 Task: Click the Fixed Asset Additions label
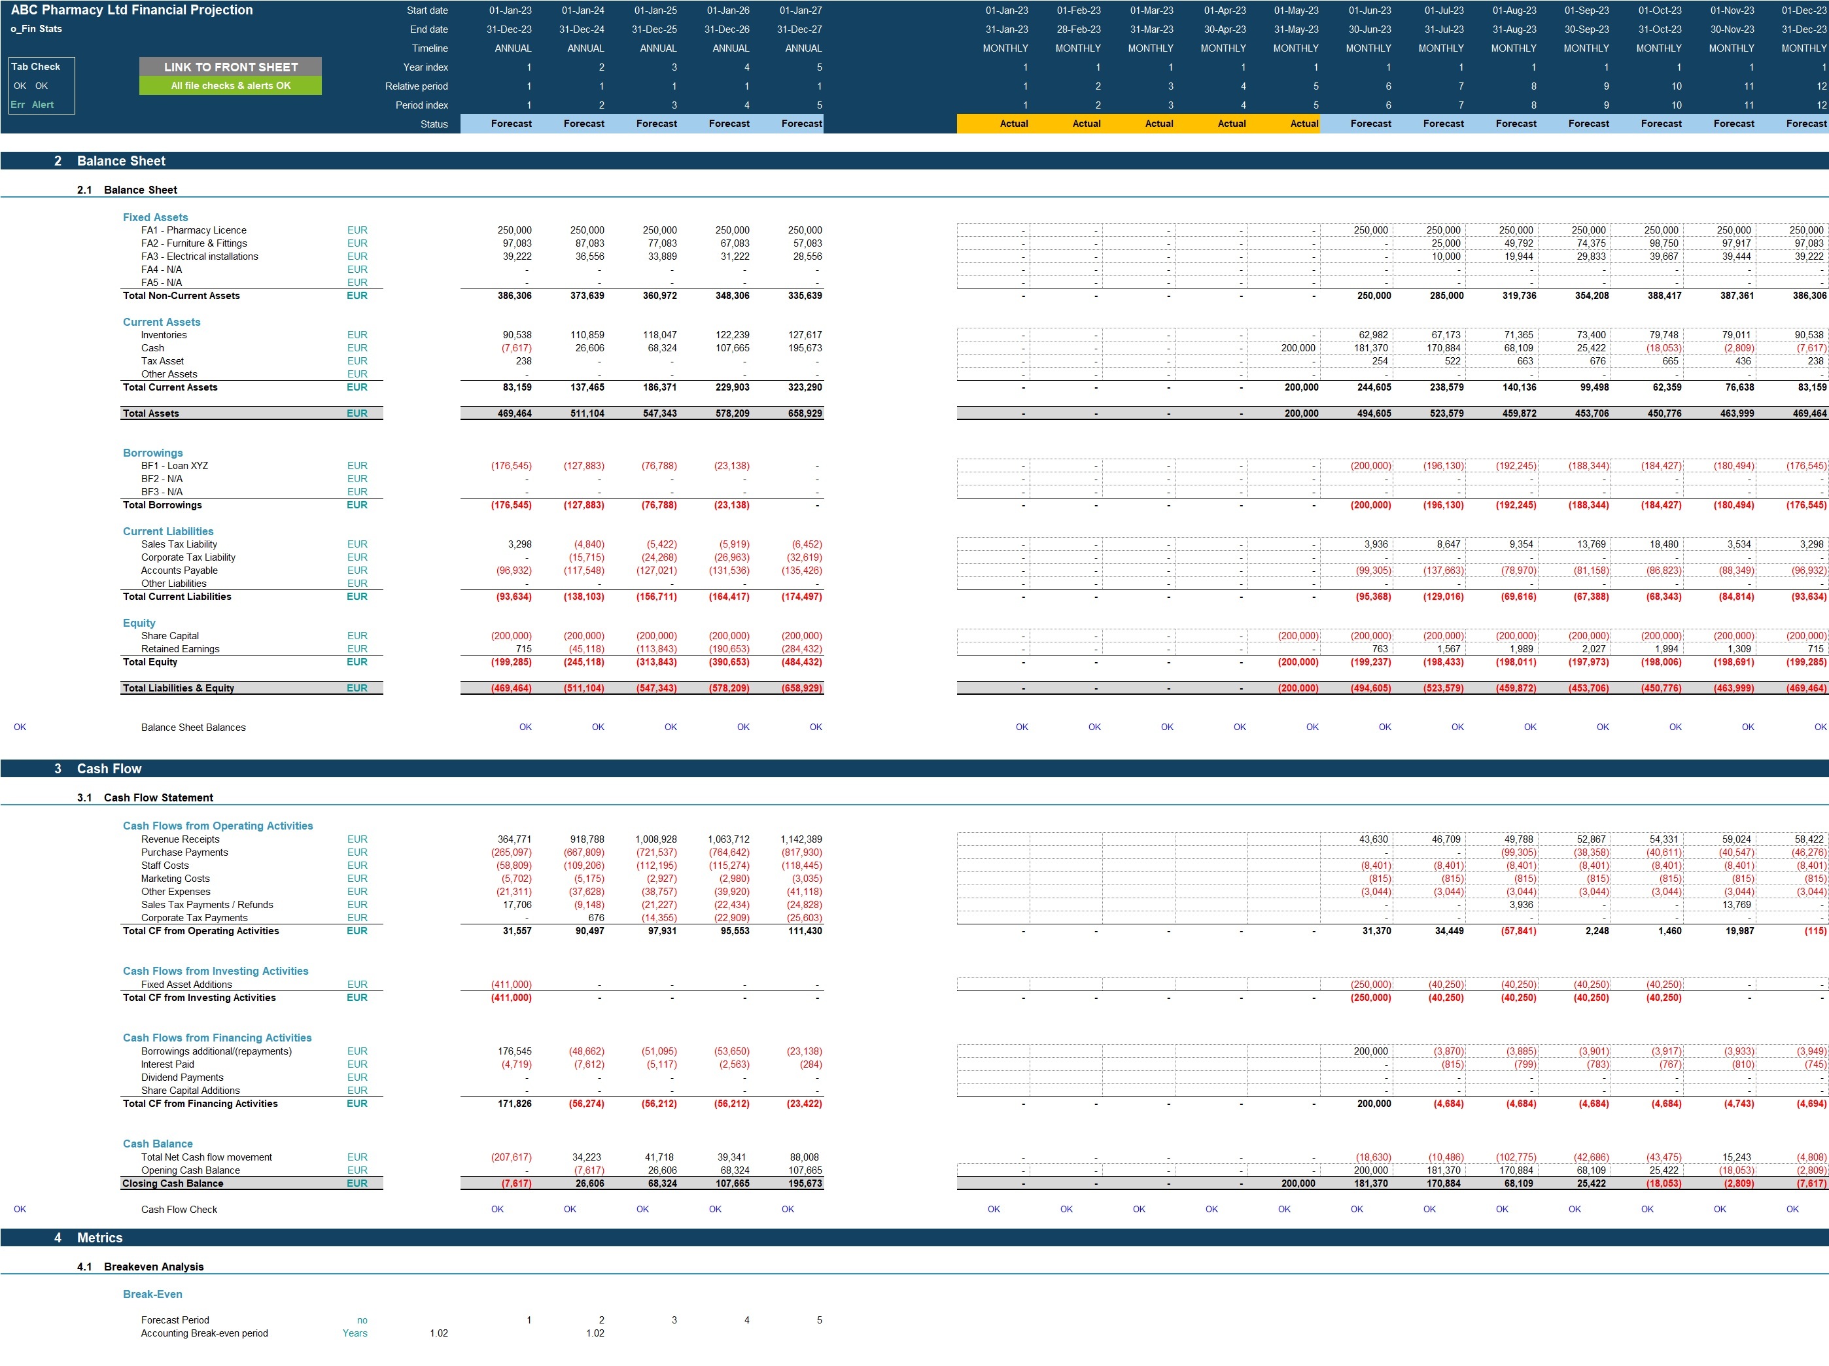187,986
